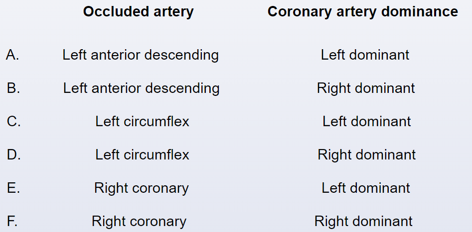
Task: Click Left dominant in row C
Action: (367, 122)
